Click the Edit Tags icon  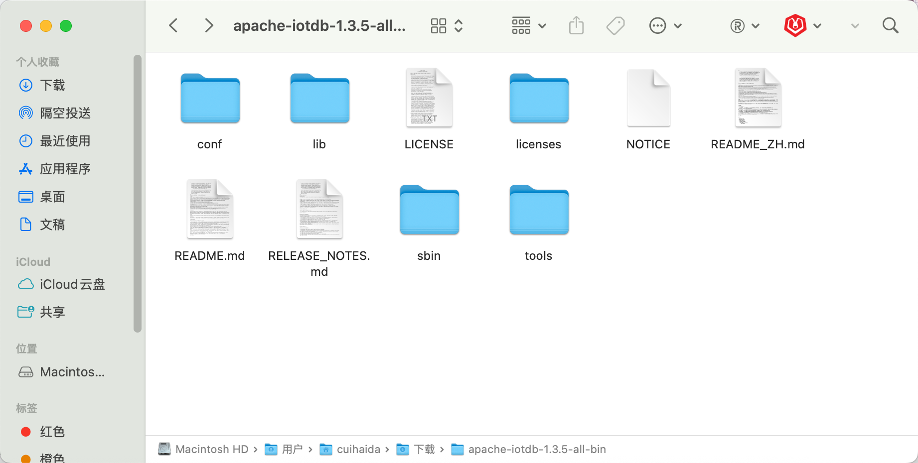point(615,26)
